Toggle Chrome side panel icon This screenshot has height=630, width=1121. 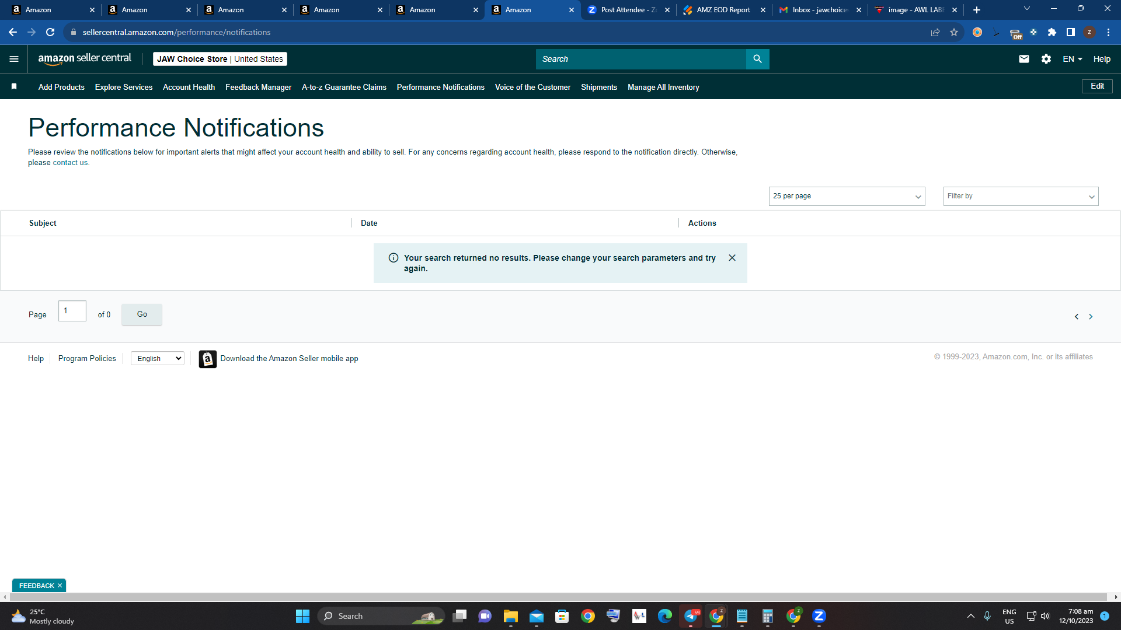coord(1071,32)
